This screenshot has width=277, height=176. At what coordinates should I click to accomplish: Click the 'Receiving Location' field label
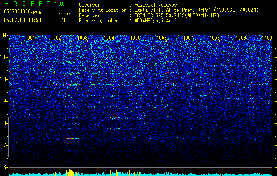(x=103, y=10)
